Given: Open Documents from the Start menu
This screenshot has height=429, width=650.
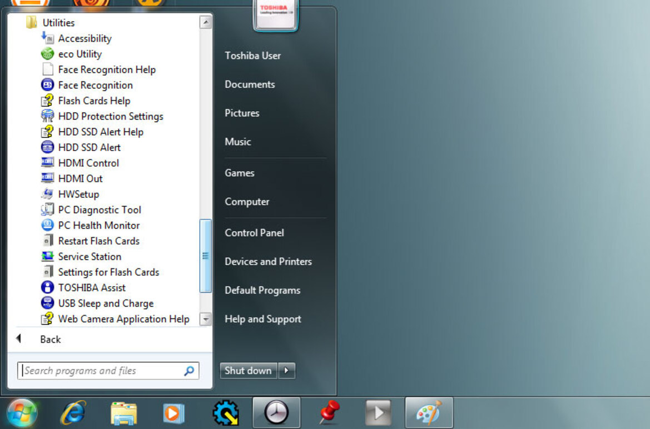Looking at the screenshot, I should [250, 84].
